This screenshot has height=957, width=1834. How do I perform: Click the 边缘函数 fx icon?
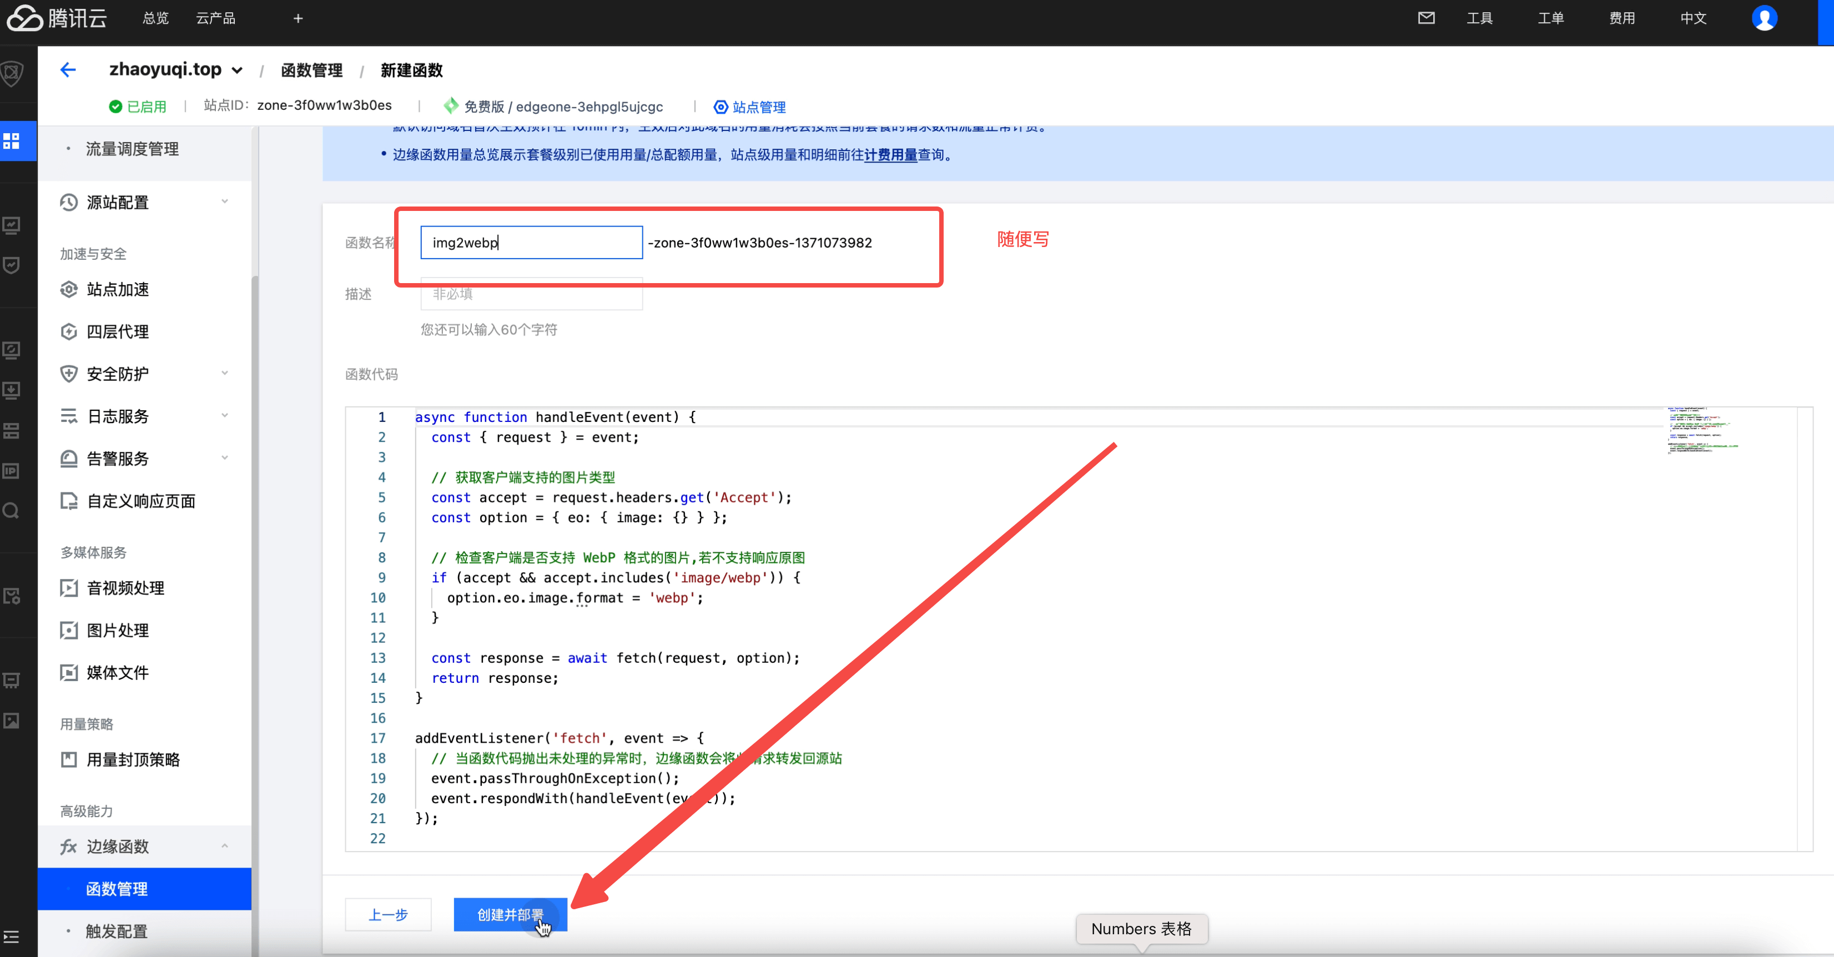click(68, 847)
